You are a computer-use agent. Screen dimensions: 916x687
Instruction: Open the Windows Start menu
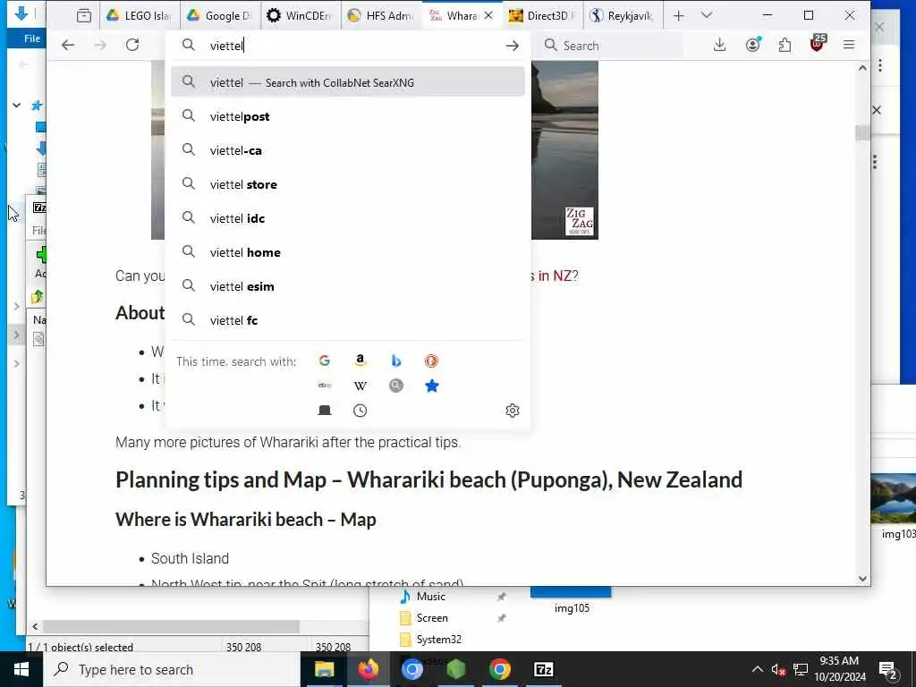(x=21, y=669)
